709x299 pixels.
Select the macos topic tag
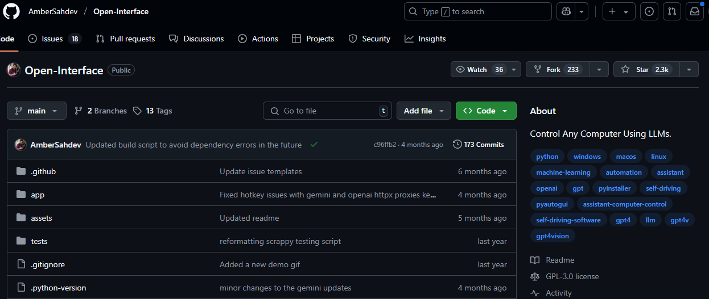point(626,157)
